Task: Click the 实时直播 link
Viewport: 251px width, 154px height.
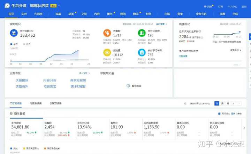Action: (161, 24)
